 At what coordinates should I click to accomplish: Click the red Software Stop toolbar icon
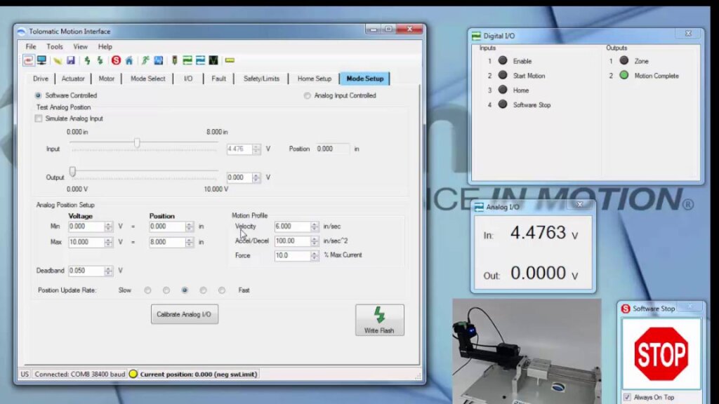tap(116, 60)
